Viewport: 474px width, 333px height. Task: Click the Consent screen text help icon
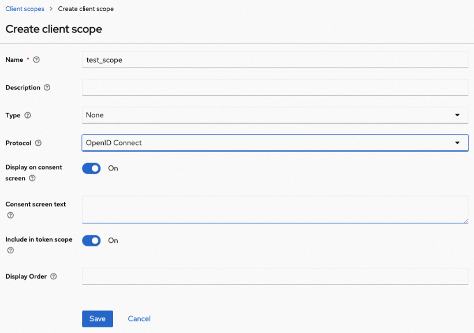point(10,216)
